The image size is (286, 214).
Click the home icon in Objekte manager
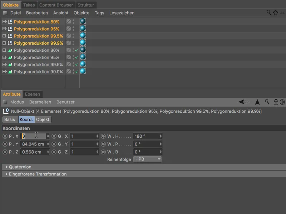pos(275,12)
